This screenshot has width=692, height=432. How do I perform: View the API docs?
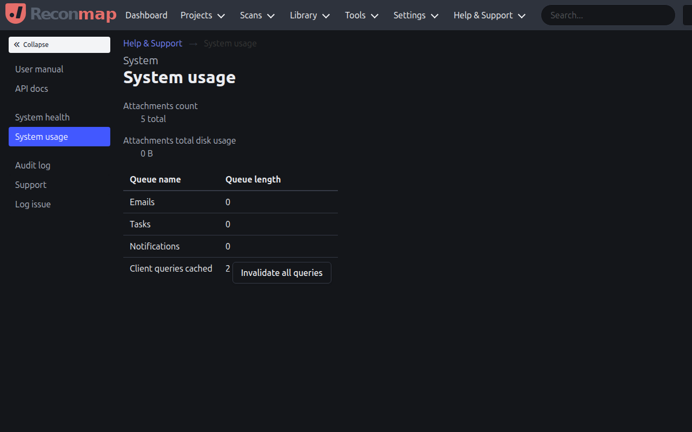(x=31, y=89)
